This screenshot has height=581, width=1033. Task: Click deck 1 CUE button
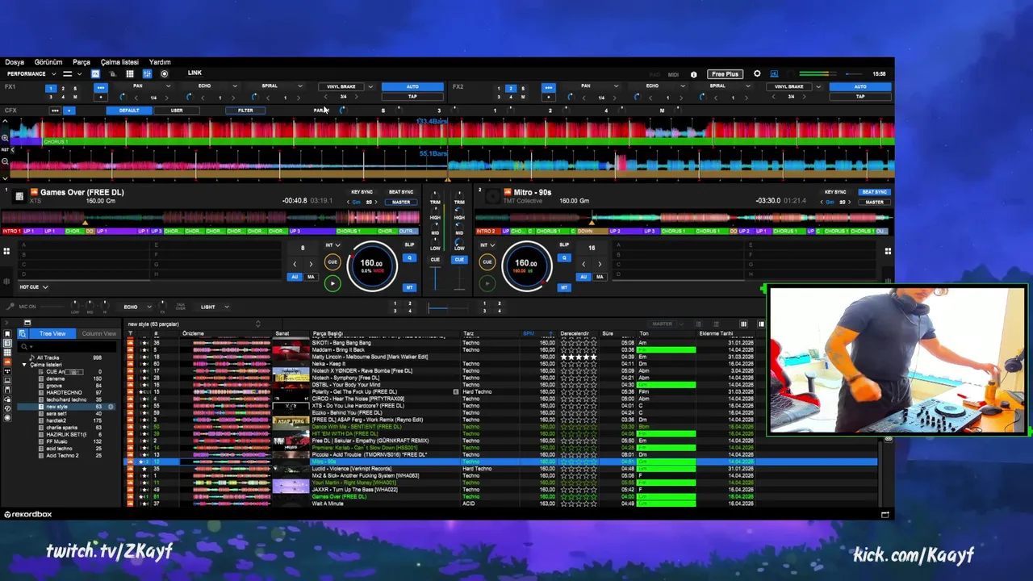(332, 261)
